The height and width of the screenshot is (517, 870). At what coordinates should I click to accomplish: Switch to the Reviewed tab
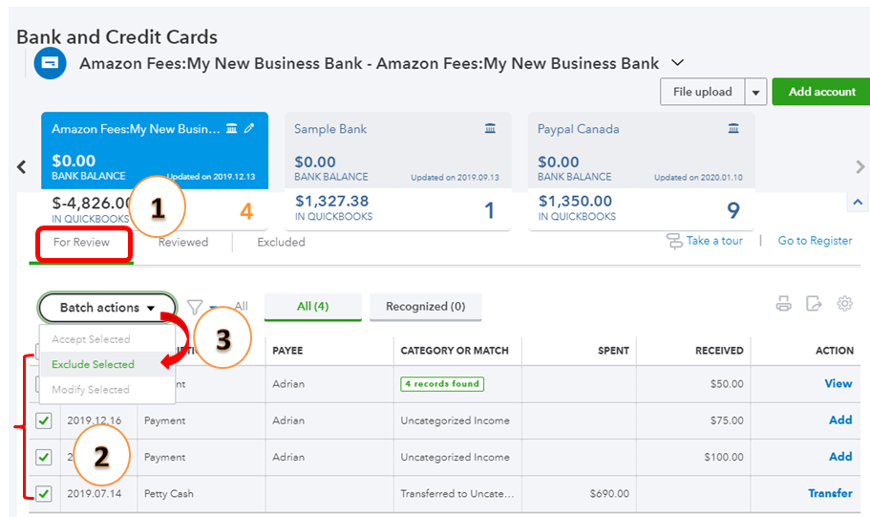(x=183, y=243)
